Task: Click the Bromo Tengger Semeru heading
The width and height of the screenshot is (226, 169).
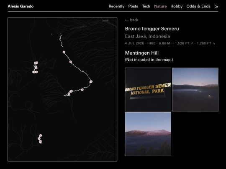Action: (152, 29)
